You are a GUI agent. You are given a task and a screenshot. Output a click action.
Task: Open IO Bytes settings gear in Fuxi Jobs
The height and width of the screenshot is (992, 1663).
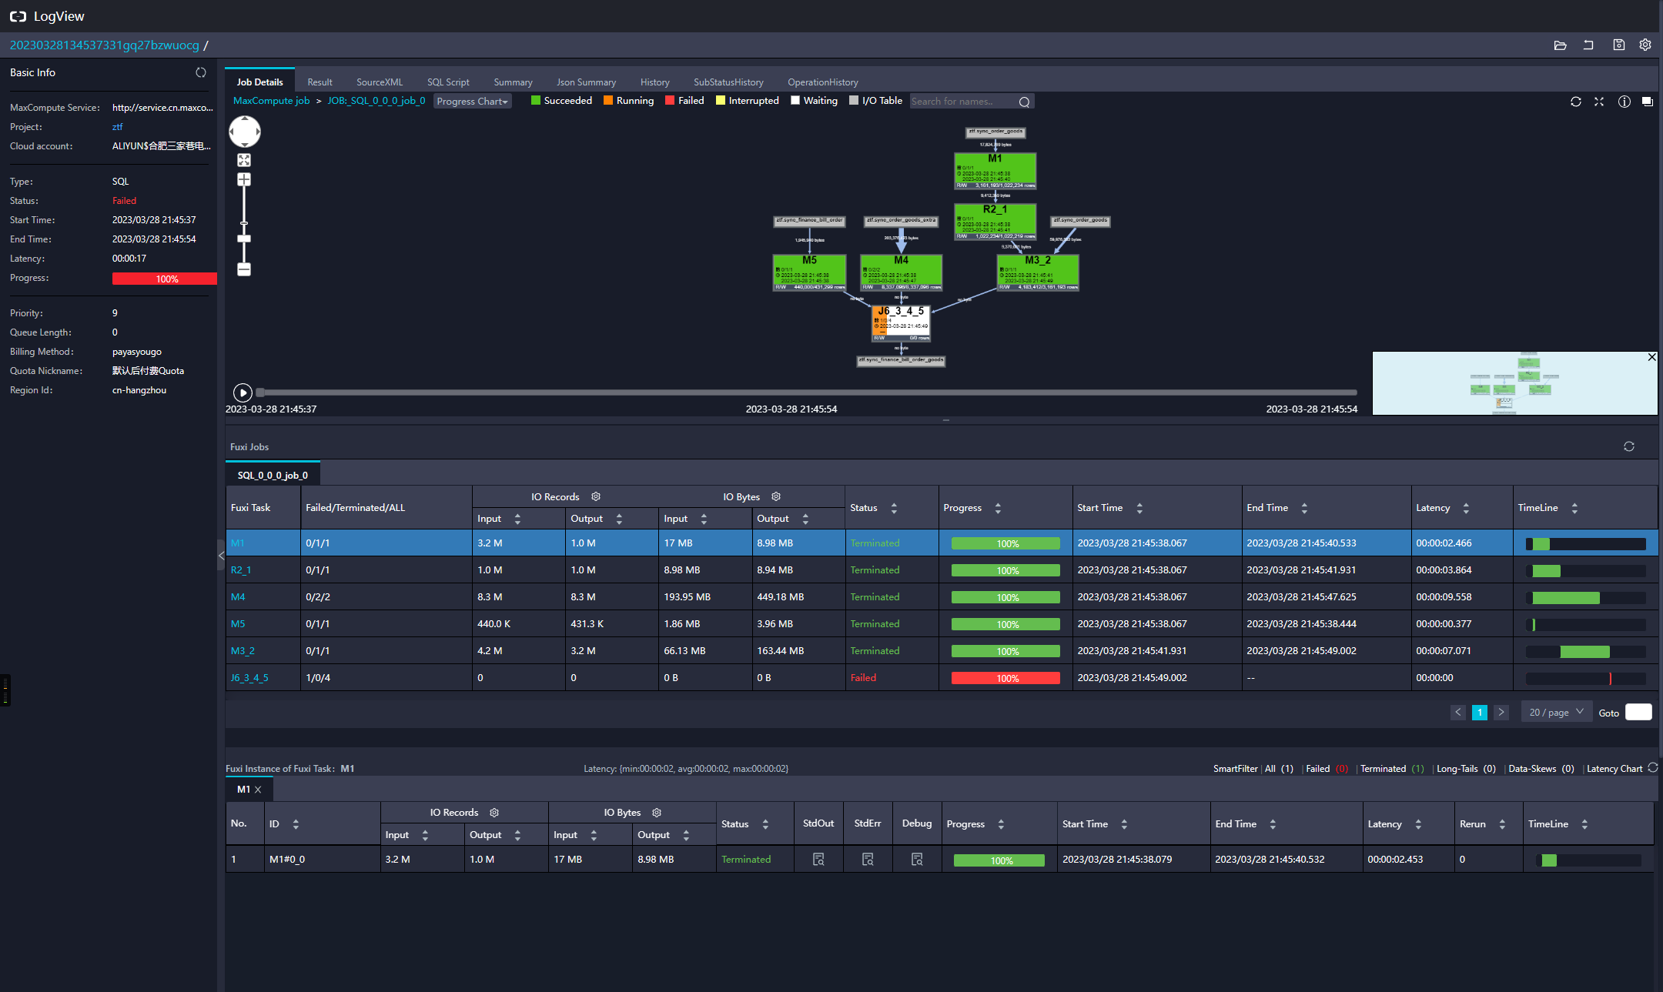point(776,496)
